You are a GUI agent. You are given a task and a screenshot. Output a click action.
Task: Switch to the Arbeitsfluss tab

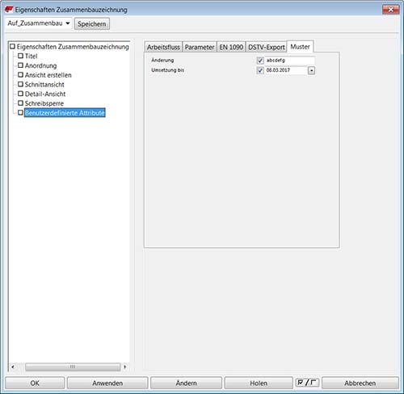(163, 47)
